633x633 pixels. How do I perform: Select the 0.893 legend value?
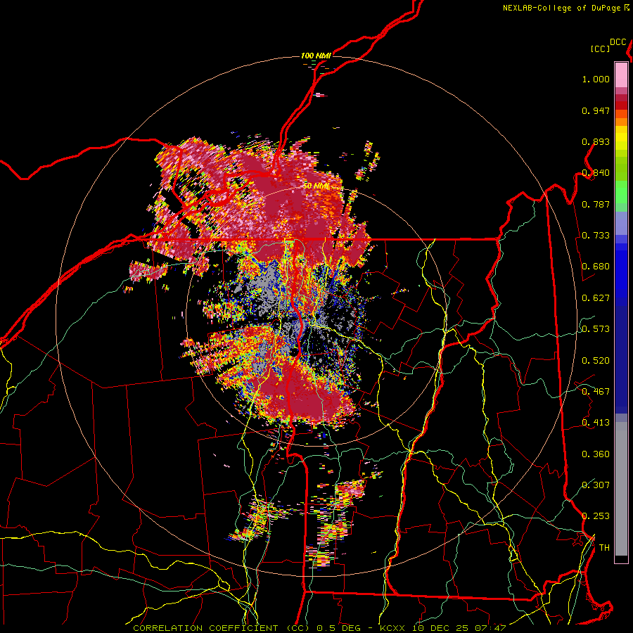(x=596, y=141)
